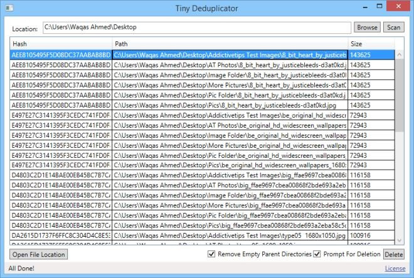Sort by the Size column header
This screenshot has width=414, height=278.
click(x=371, y=44)
